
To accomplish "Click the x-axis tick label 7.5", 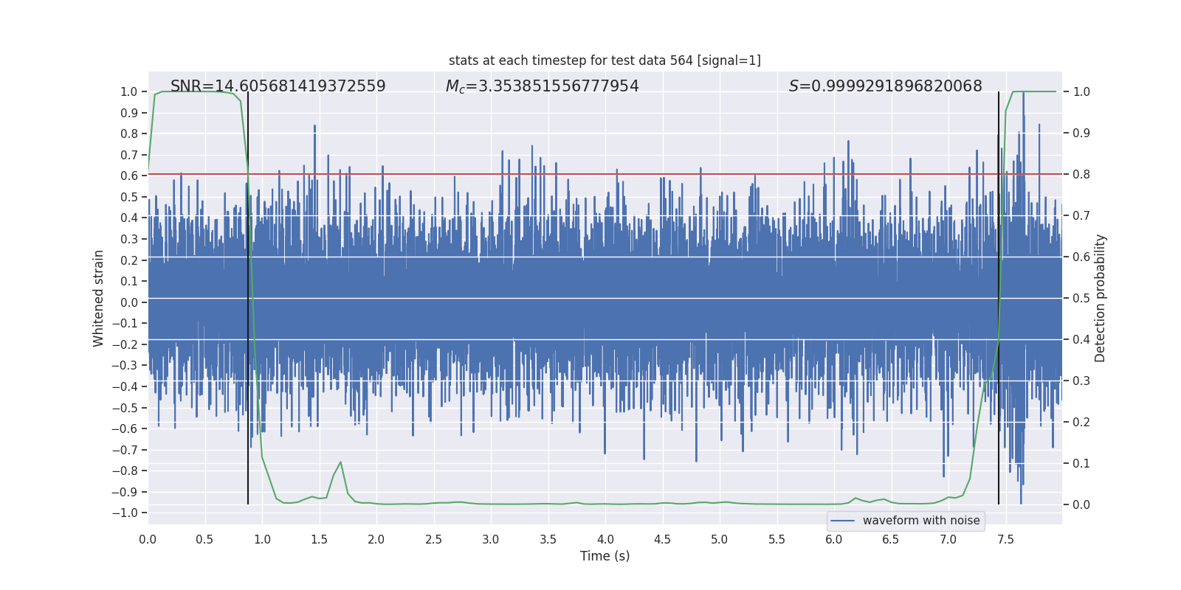I will pos(1005,539).
